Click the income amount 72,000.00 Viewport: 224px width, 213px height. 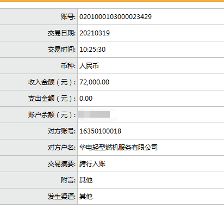[95, 82]
